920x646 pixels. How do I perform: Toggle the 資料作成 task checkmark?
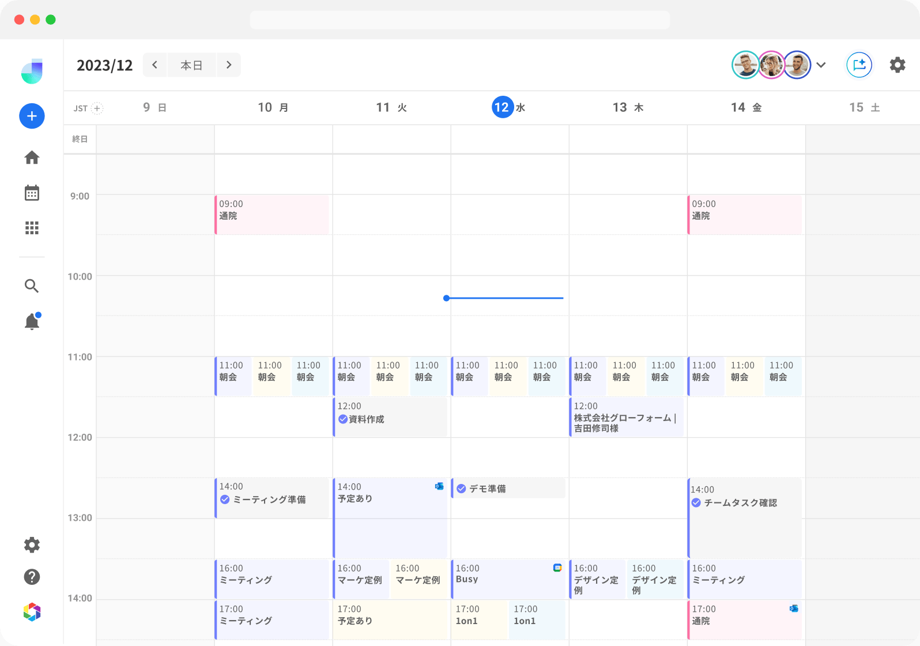click(343, 419)
